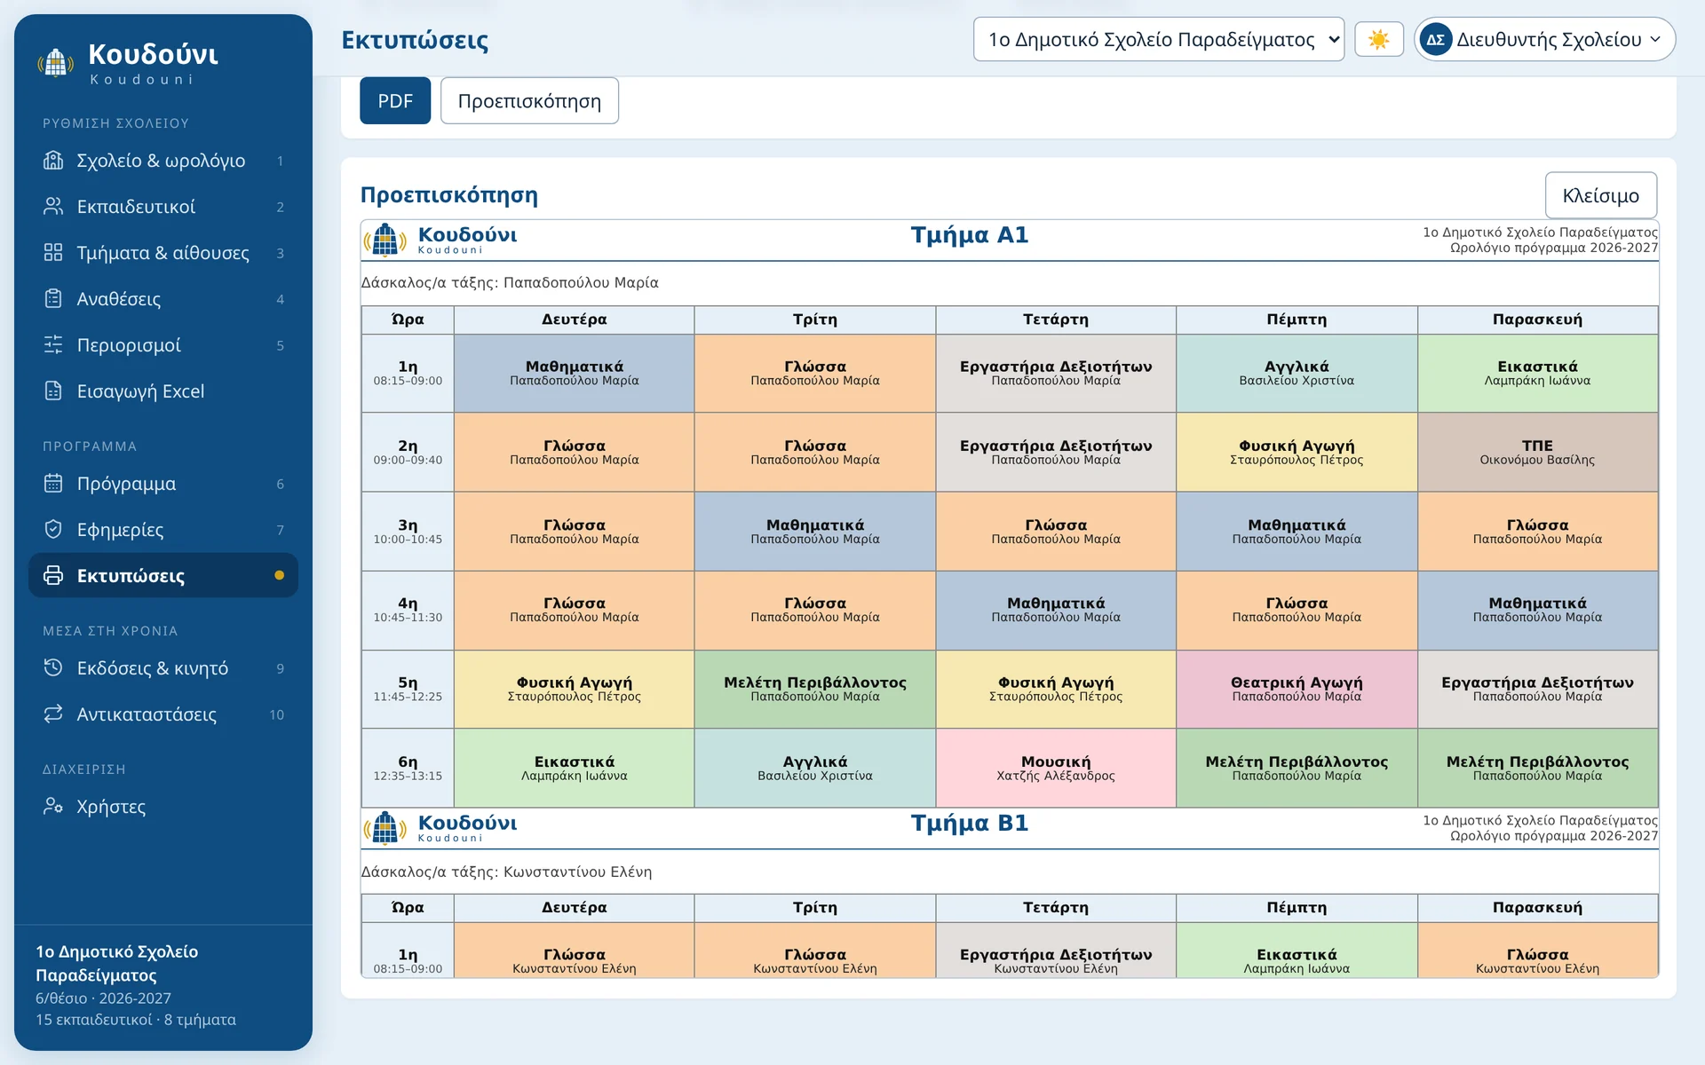Click the people icon beside Εκπαιδευτικοί
The width and height of the screenshot is (1705, 1065).
[x=53, y=207]
